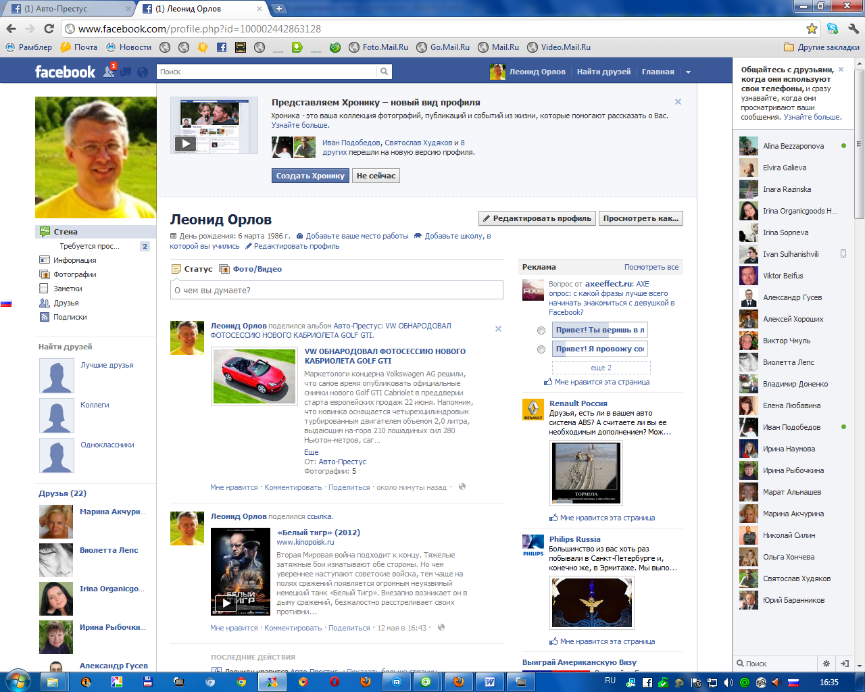Bookmark the page with the star icon

(812, 28)
